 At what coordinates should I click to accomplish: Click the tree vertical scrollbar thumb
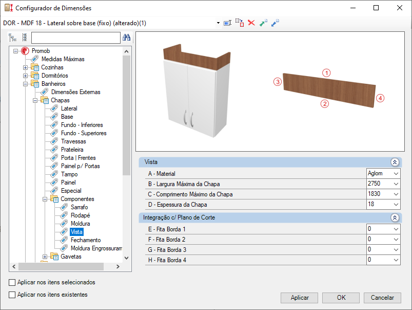(x=126, y=115)
